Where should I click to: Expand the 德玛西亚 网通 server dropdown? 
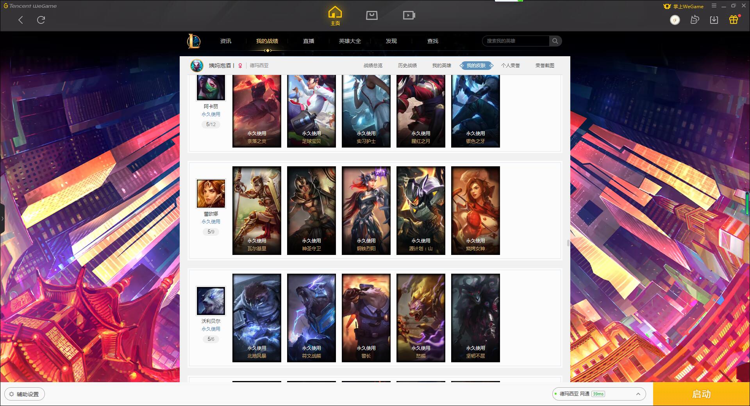coord(599,394)
